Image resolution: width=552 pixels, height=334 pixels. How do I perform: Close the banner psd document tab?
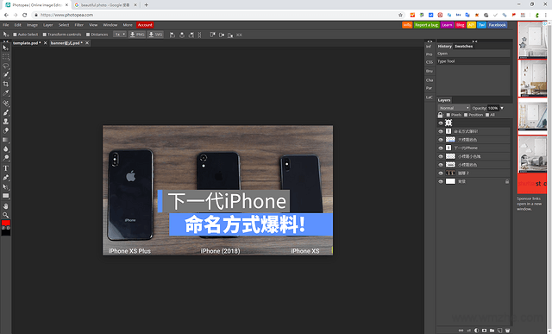coord(87,43)
